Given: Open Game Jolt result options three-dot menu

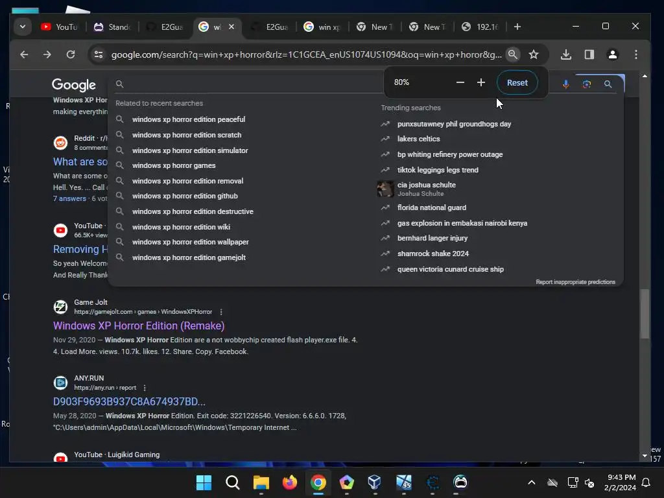Looking at the screenshot, I should point(221,312).
